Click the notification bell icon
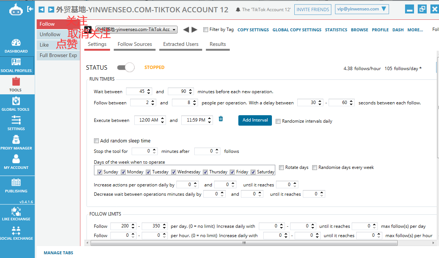The width and height of the screenshot is (439, 258). click(x=238, y=10)
